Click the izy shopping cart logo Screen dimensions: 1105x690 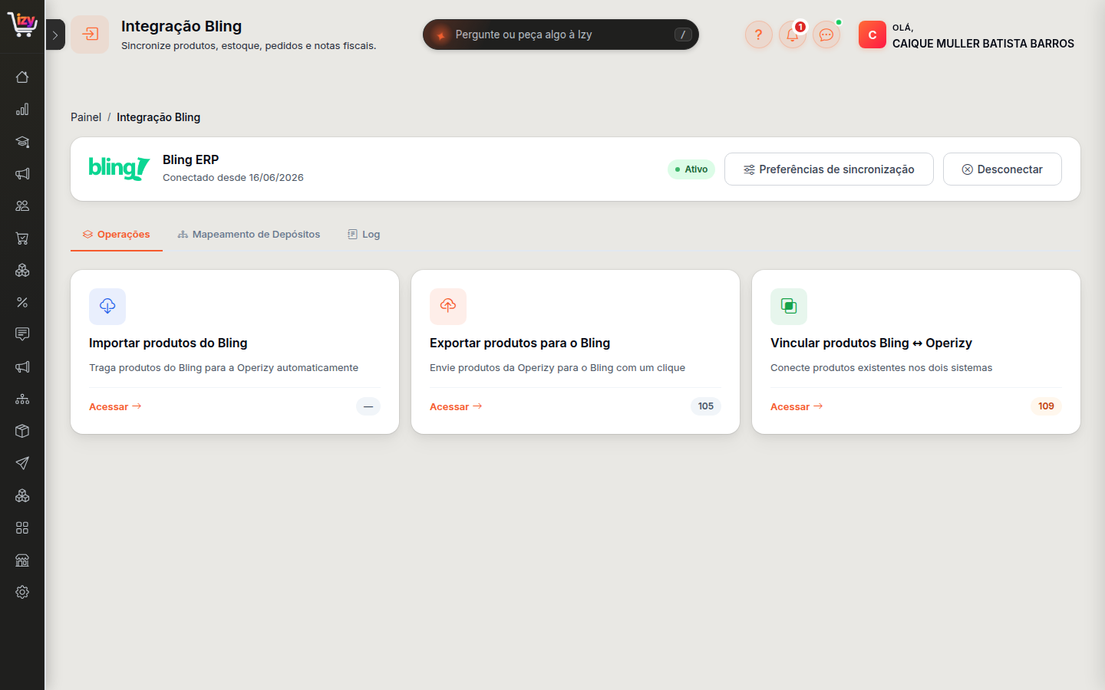(x=22, y=25)
